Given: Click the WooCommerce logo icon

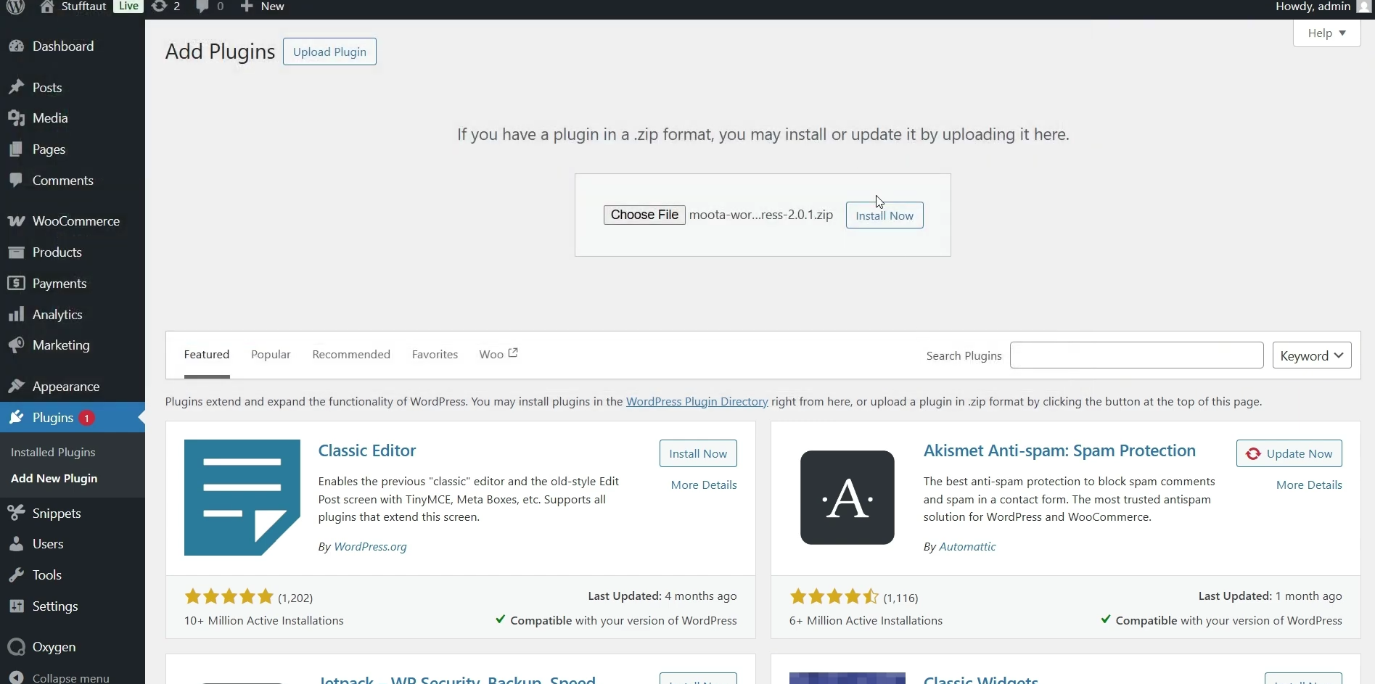Looking at the screenshot, I should point(16,221).
